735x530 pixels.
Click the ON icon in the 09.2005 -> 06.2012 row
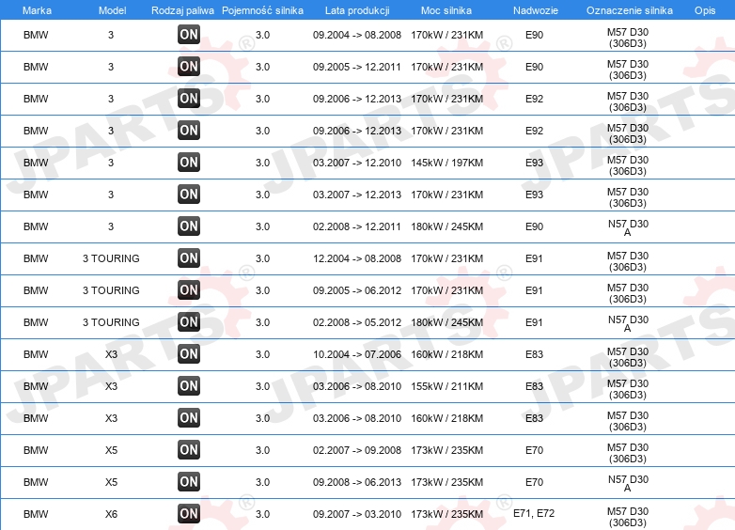[189, 290]
